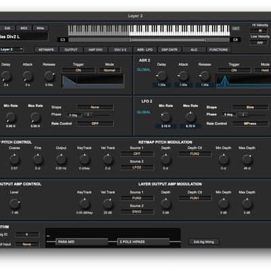This screenshot has width=271, height=271.
Task: Click the Alg ID value field
Action: (27, 234)
